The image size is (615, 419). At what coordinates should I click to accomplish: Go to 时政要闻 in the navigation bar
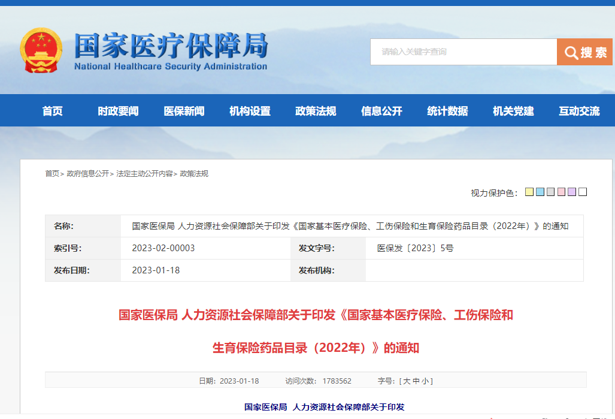118,111
